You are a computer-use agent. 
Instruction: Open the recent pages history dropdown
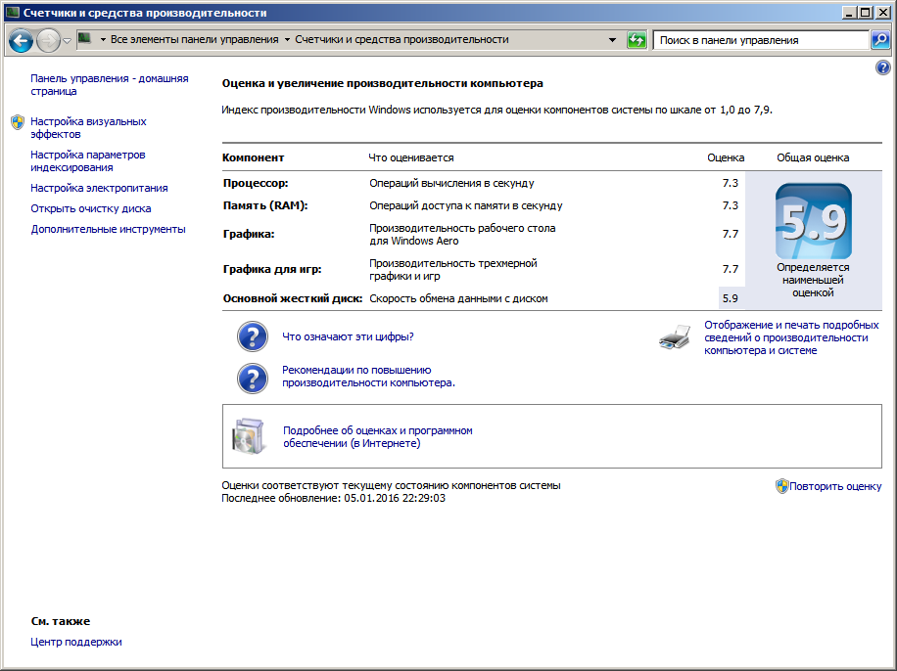pyautogui.click(x=67, y=40)
